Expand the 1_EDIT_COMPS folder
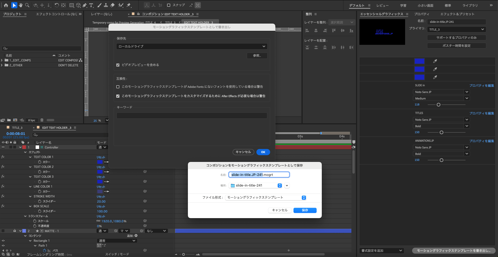The width and height of the screenshot is (498, 257). (x=2, y=60)
